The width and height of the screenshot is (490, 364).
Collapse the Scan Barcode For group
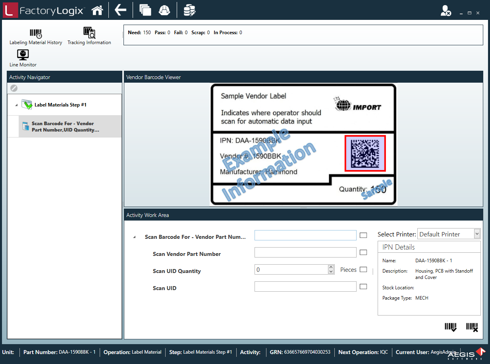pyautogui.click(x=134, y=237)
